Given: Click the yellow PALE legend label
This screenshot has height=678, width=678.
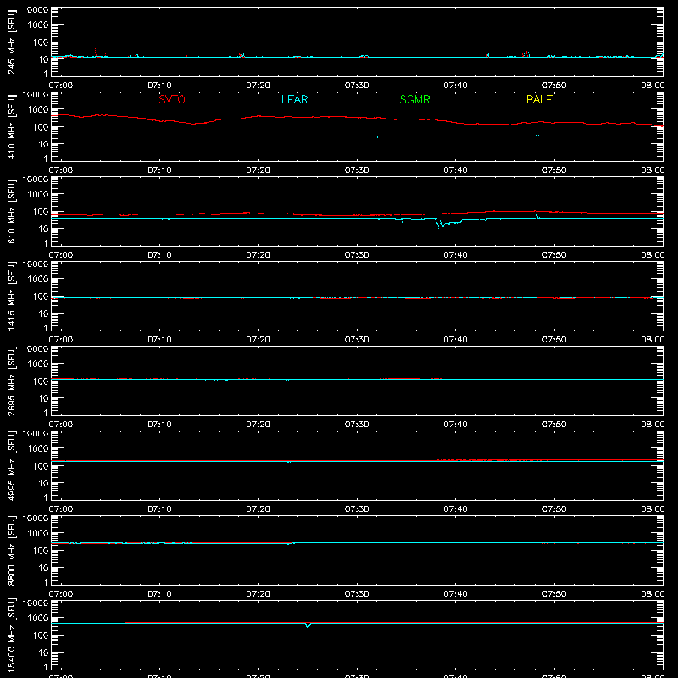Looking at the screenshot, I should 539,99.
